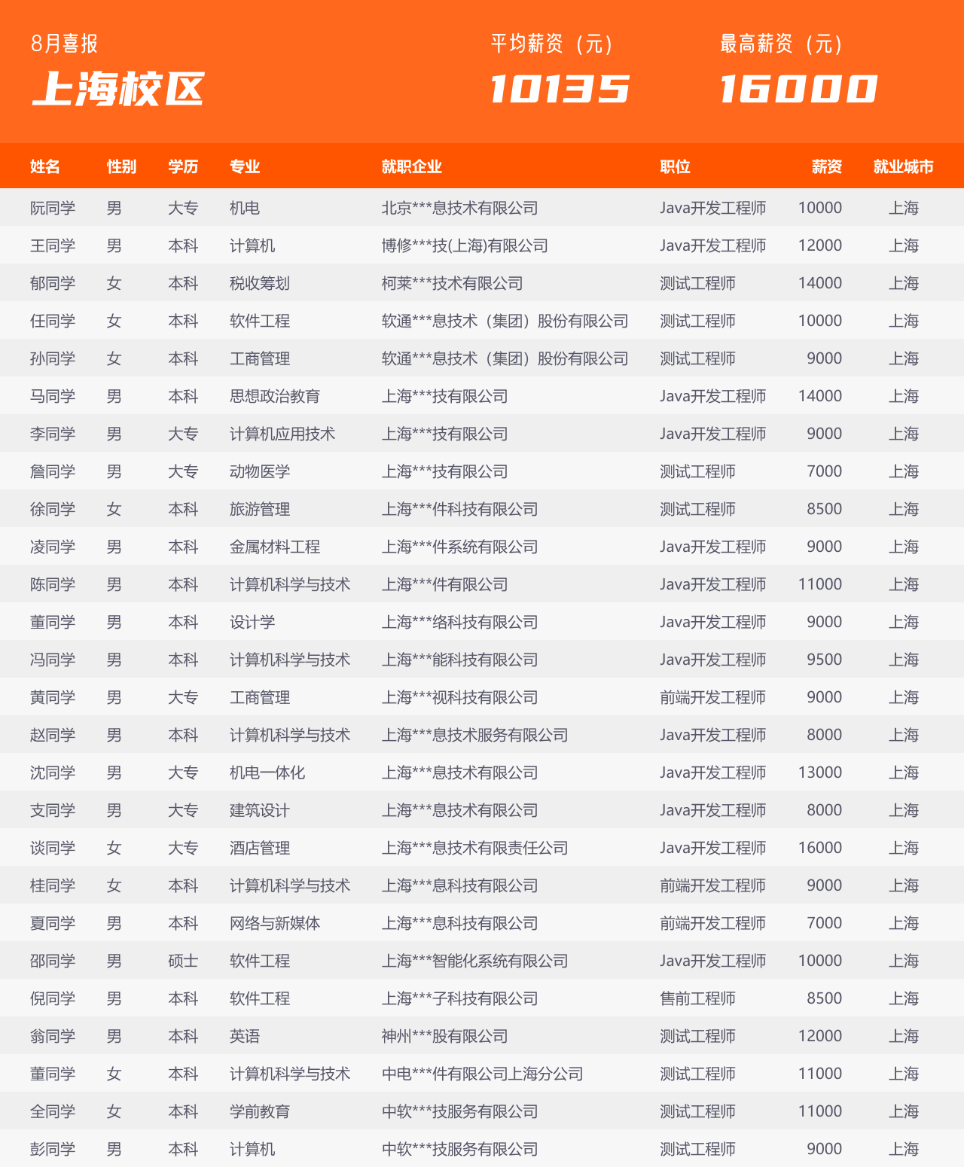Click the 薪资 column header
Viewport: 964px width, 1167px height.
[x=827, y=166]
